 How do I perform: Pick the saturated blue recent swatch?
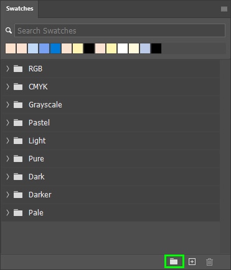pyautogui.click(x=55, y=48)
